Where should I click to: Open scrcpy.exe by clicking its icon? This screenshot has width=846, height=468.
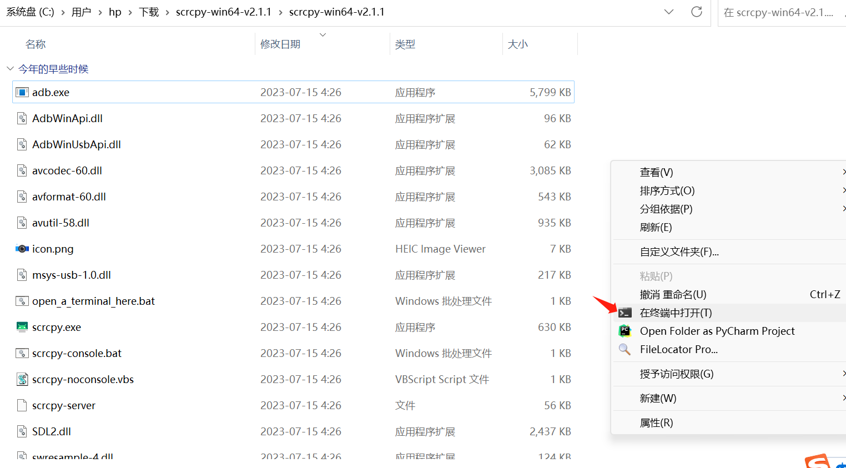(23, 327)
